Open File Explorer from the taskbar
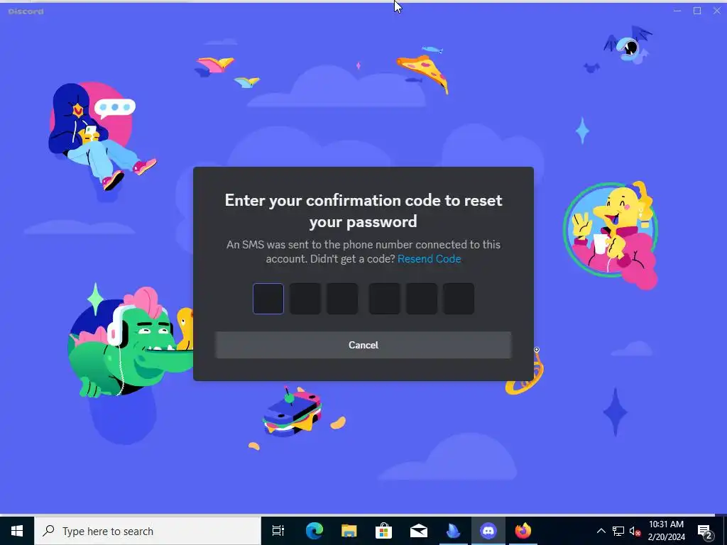This screenshot has width=727, height=545. coord(349,531)
